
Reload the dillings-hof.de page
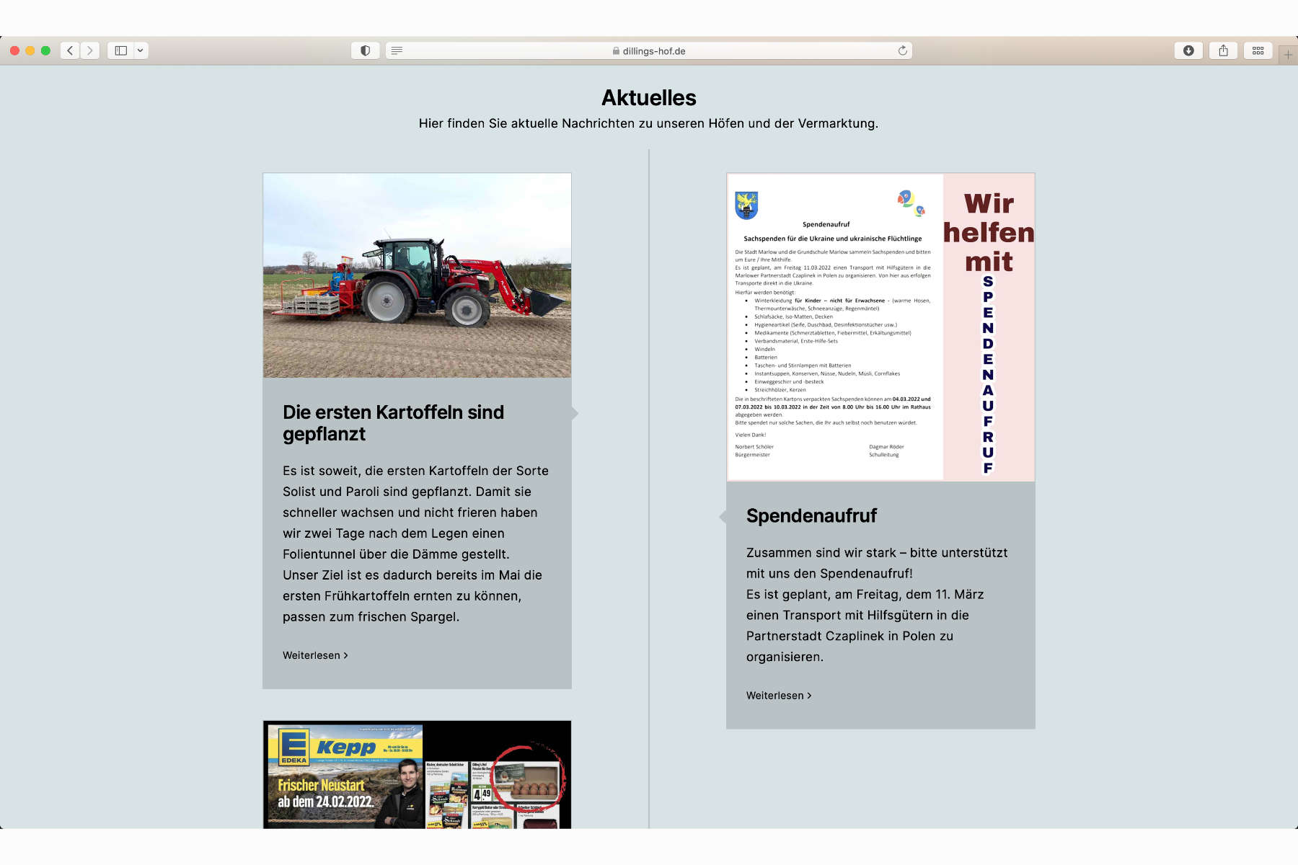click(901, 50)
